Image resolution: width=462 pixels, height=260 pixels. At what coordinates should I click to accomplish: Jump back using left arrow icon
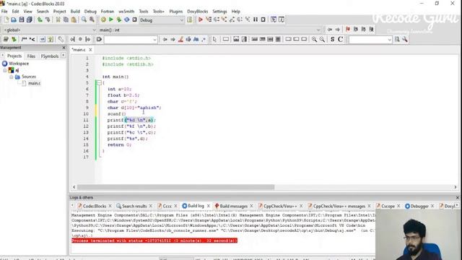330,30
